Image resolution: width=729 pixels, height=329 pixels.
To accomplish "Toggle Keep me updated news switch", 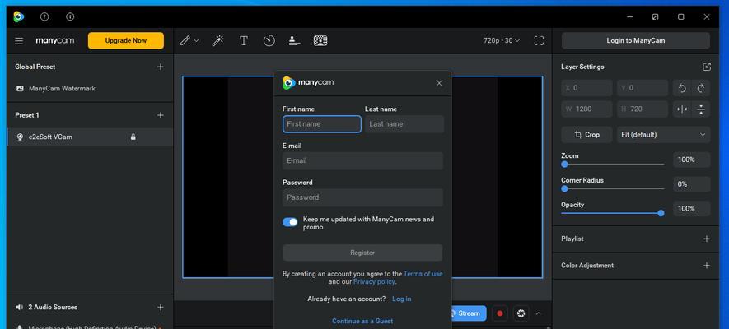I will pyautogui.click(x=290, y=222).
